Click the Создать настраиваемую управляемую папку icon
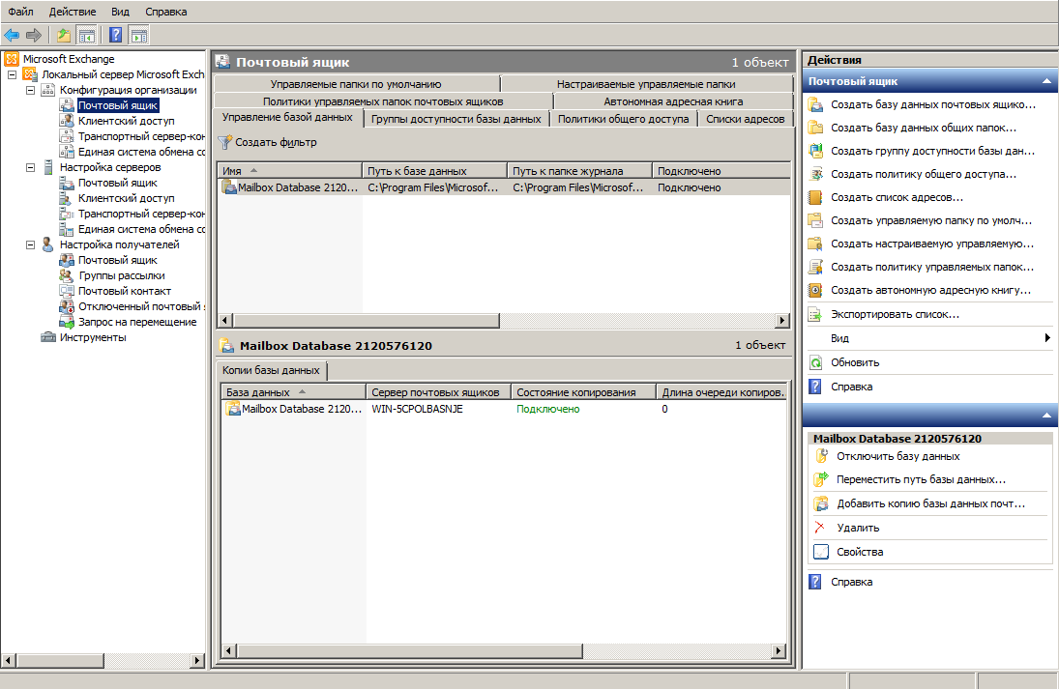Screen dimensions: 1059x689 (x=816, y=244)
